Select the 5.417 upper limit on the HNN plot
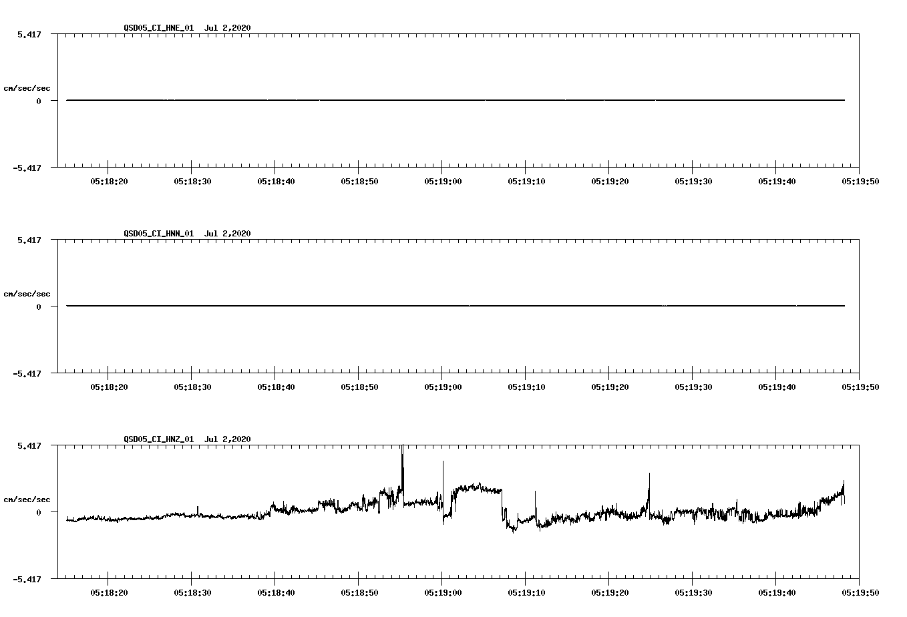 click(29, 239)
